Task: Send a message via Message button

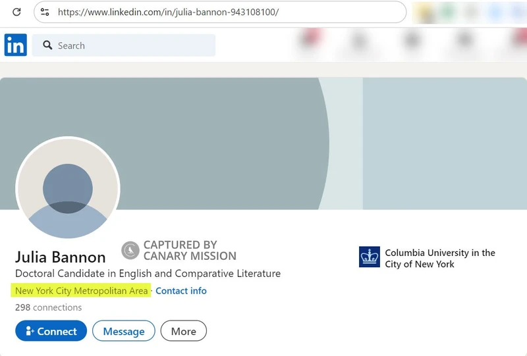Action: click(x=124, y=331)
